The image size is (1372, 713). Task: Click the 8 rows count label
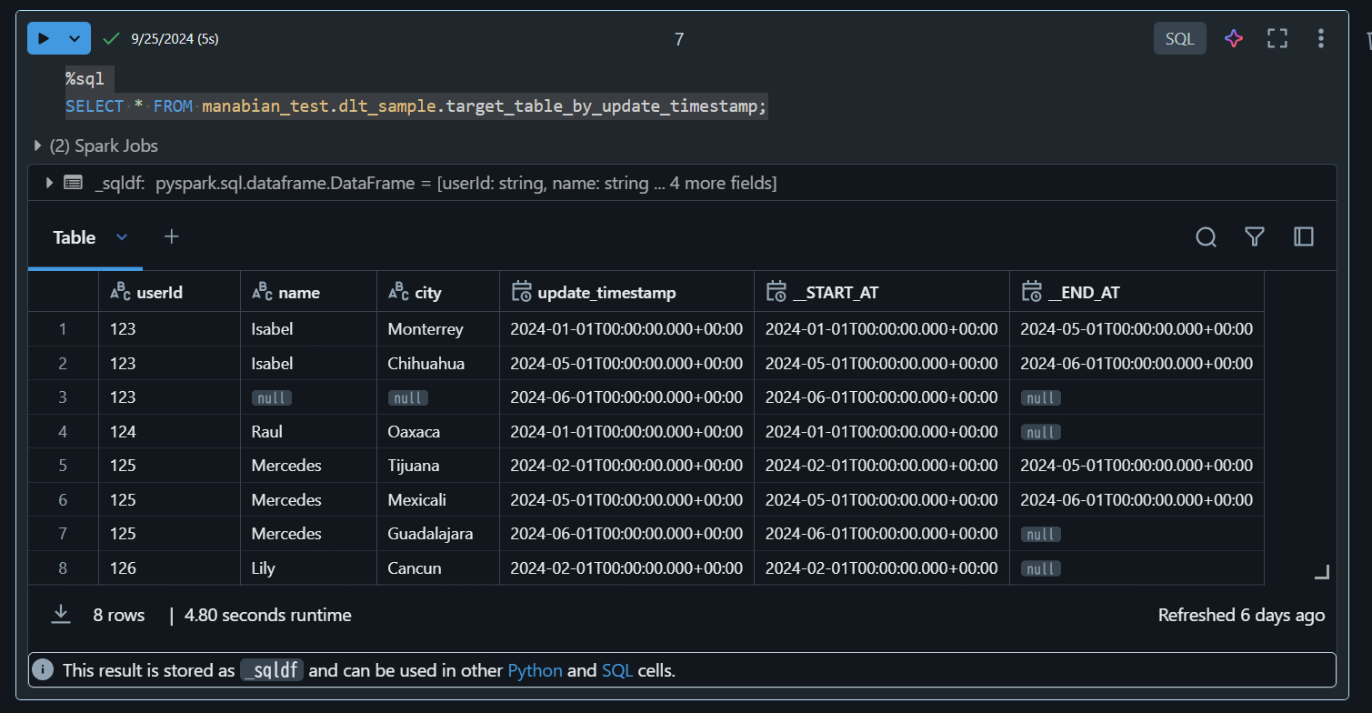pos(118,615)
